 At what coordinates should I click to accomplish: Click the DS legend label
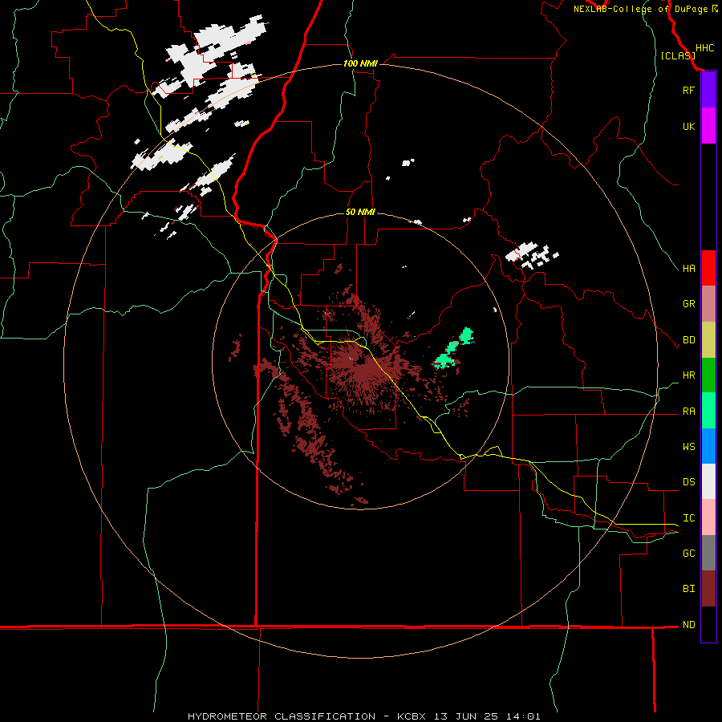click(x=688, y=482)
